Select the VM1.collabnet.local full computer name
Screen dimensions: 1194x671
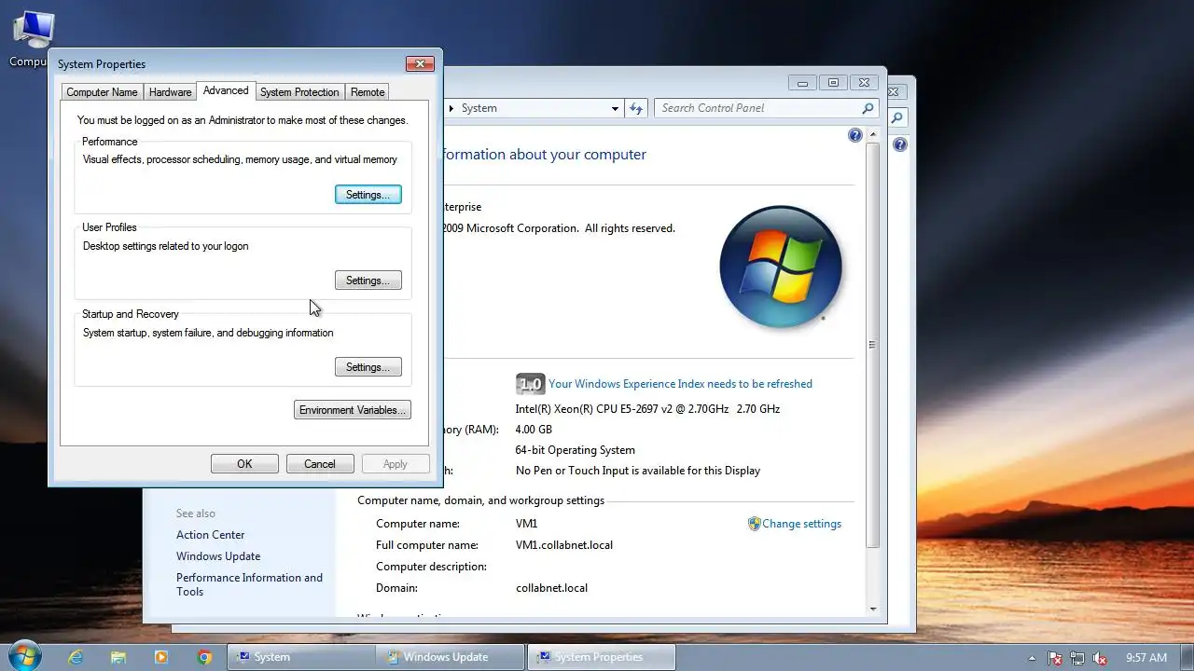click(564, 545)
